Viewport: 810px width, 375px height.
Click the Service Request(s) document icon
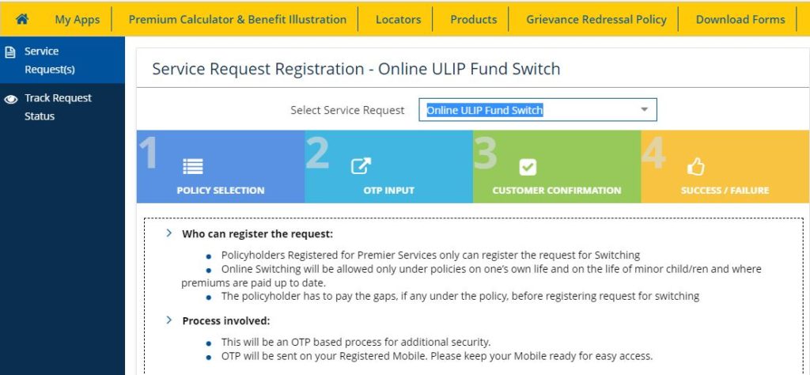11,52
